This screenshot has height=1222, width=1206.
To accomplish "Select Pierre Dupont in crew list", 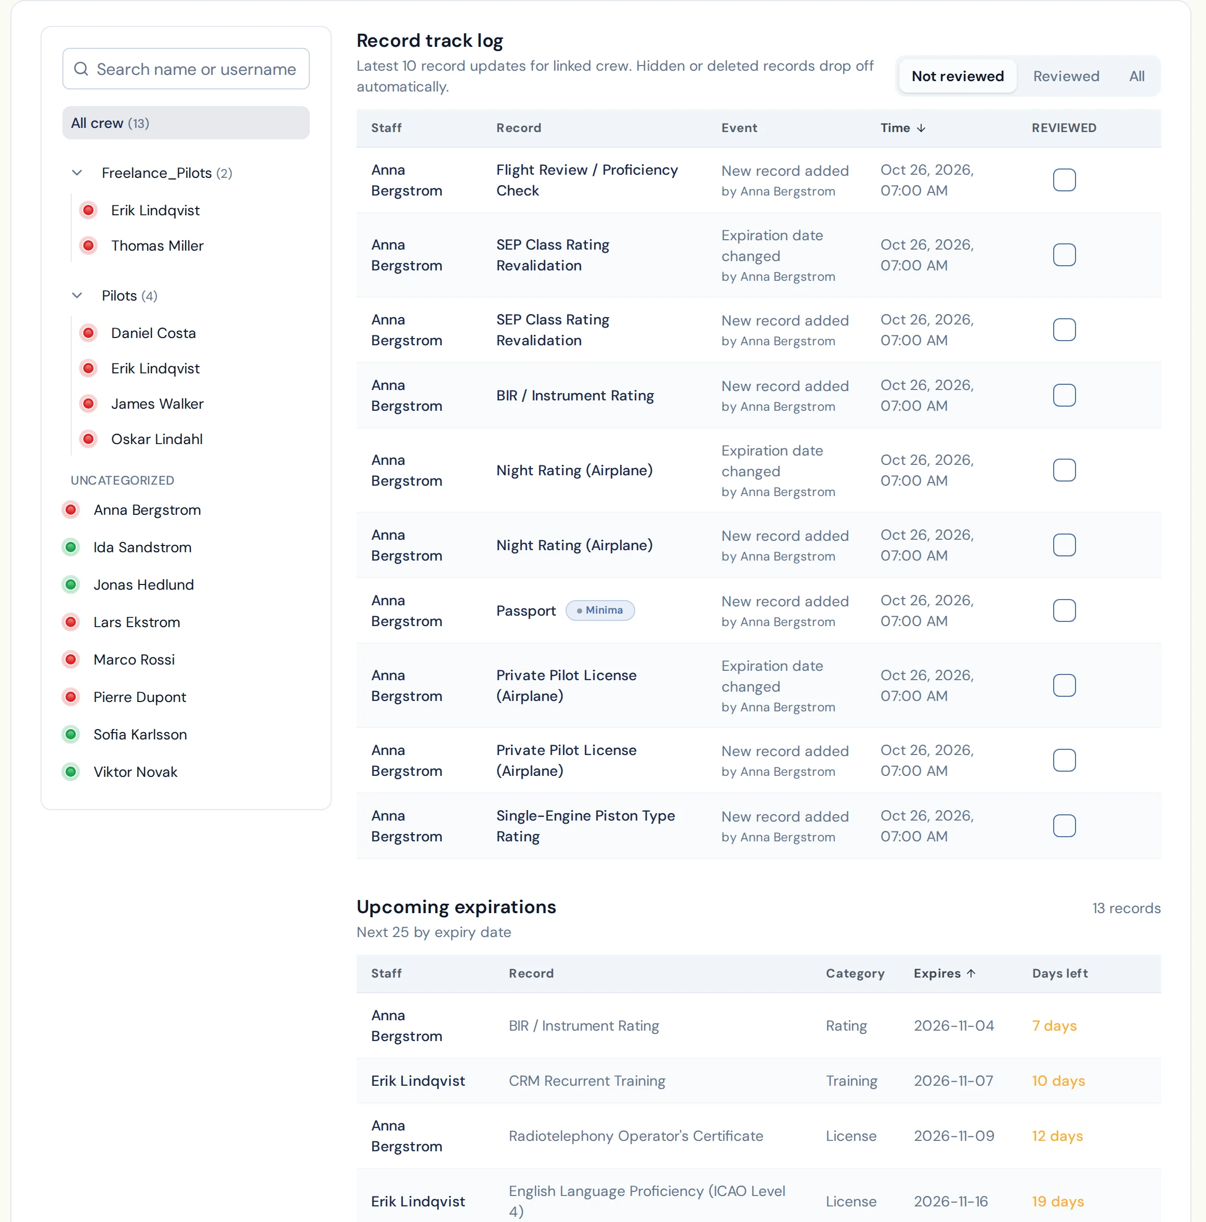I will tap(140, 697).
